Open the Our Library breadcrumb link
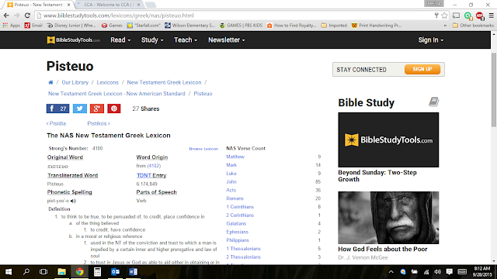The height and width of the screenshot is (279, 497). point(75,82)
